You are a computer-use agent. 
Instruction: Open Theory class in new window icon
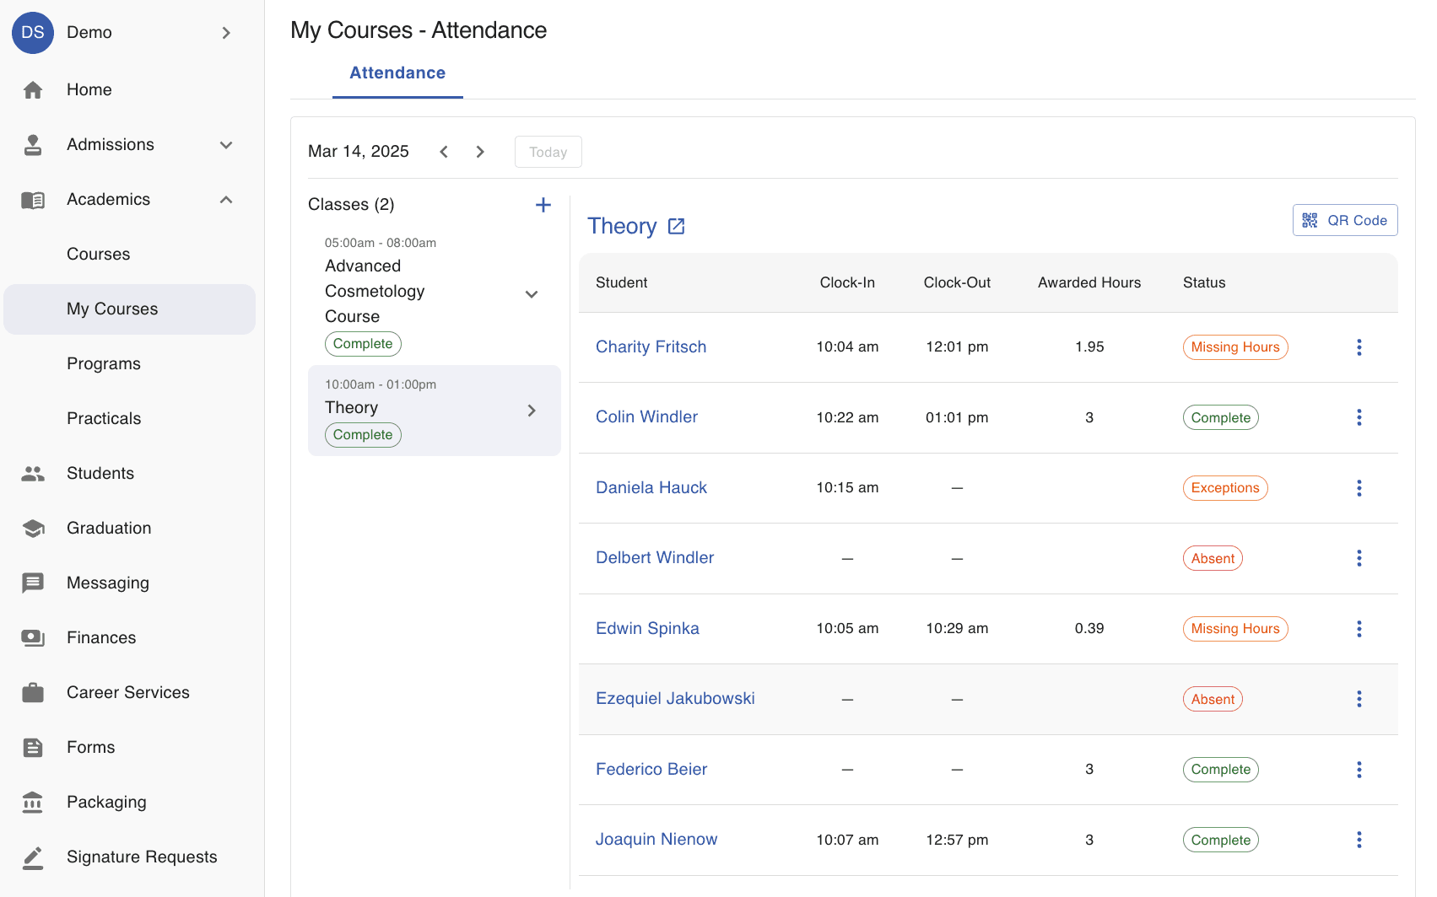click(x=676, y=226)
